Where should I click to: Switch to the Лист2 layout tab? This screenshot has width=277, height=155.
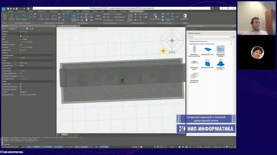point(76,134)
